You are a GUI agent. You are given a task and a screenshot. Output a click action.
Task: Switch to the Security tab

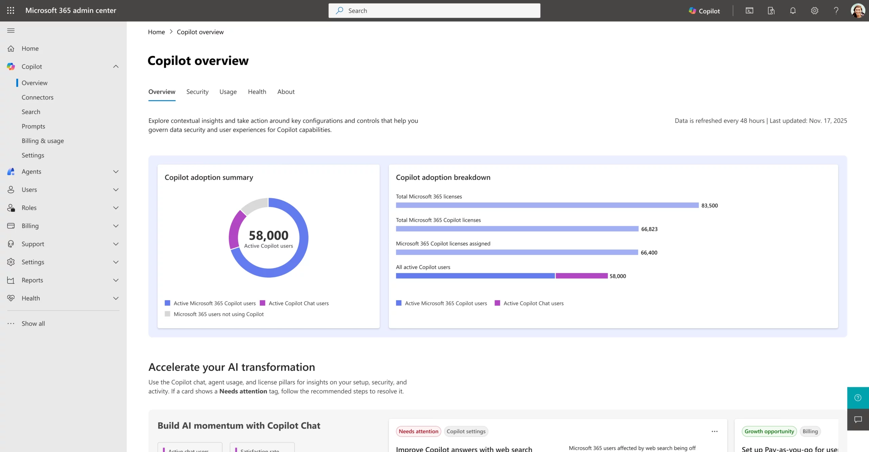(197, 92)
